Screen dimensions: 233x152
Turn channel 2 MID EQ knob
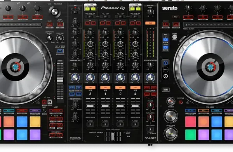120,54
